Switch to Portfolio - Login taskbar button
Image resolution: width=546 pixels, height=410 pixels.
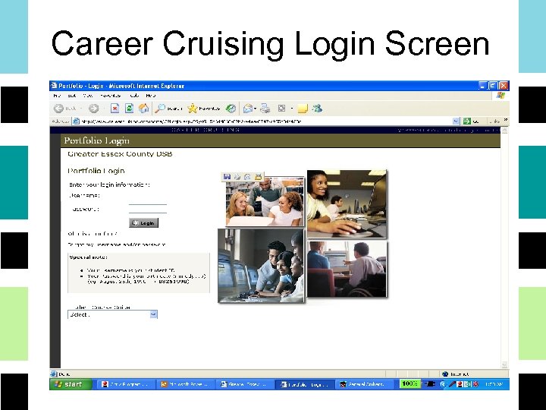pyautogui.click(x=306, y=384)
